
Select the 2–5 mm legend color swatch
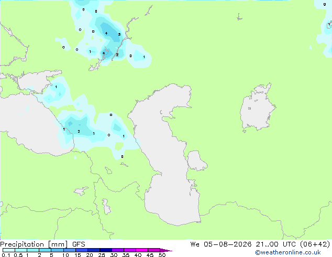(45, 250)
